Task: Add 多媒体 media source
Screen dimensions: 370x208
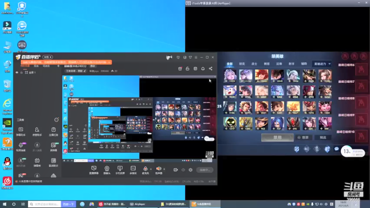Action: 133,170
